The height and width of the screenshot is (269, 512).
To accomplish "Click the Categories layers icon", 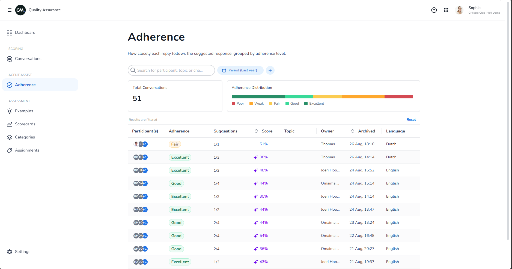I will click(10, 137).
